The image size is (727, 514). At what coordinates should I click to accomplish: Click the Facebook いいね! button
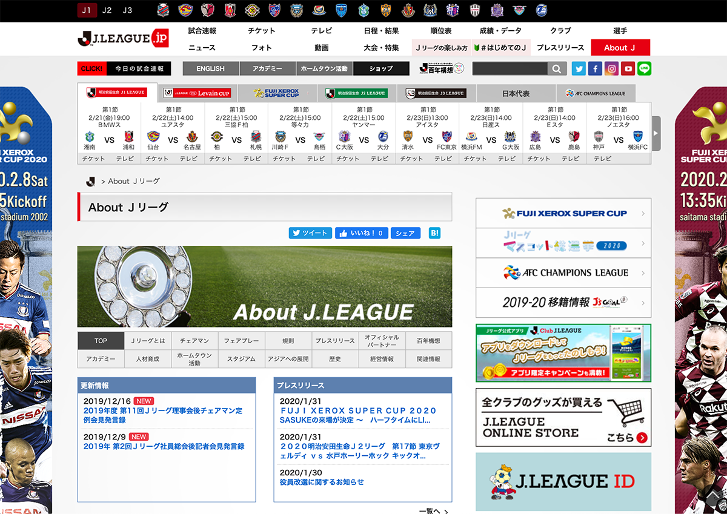tap(361, 233)
